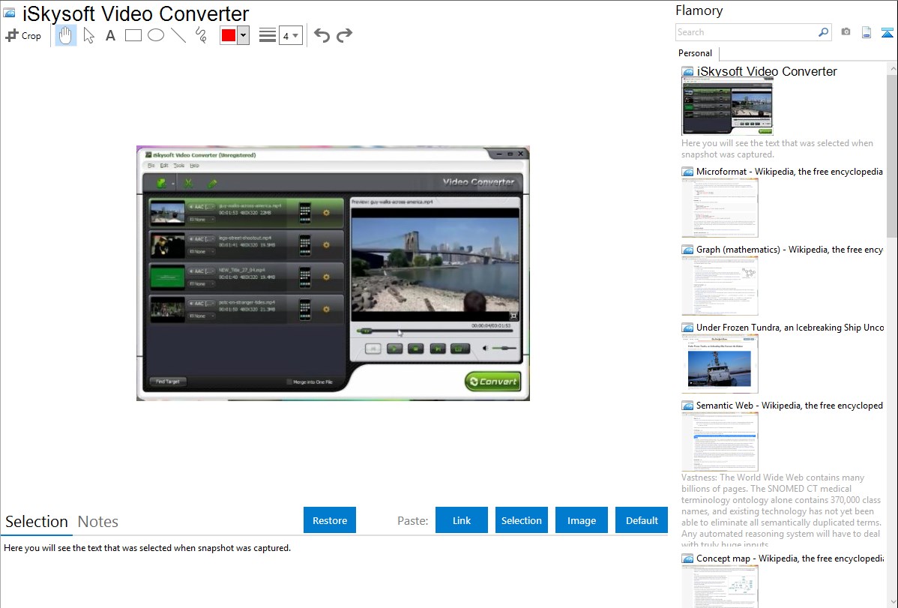Image resolution: width=898 pixels, height=608 pixels.
Task: Click the gear icon on the lego-street-shootout.mp4 row
Action: (326, 244)
